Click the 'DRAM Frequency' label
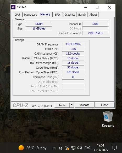The width and height of the screenshot is (122, 153). [47, 44]
